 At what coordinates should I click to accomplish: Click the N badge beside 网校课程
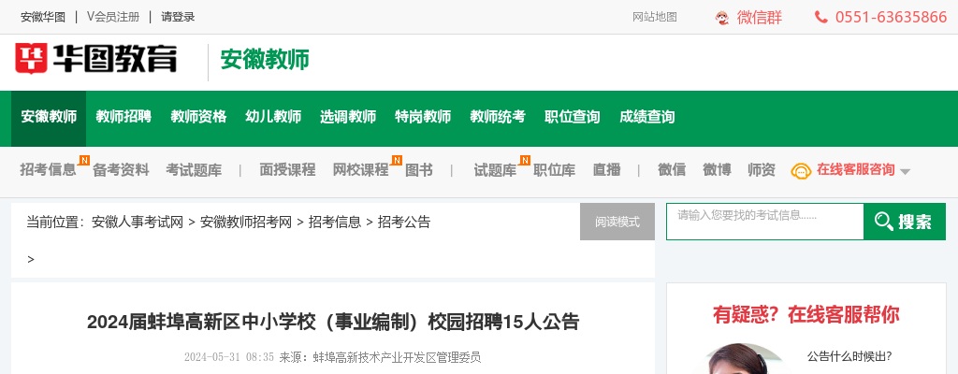(397, 160)
